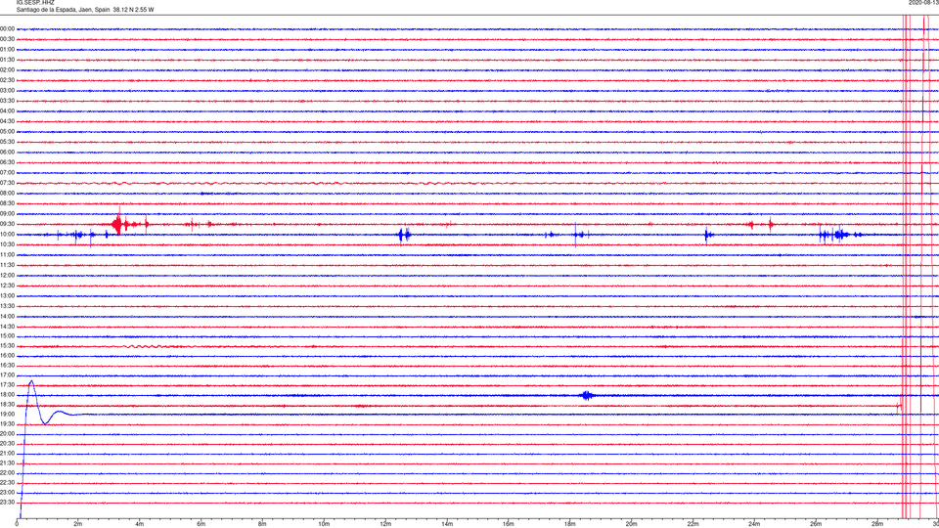Select the 12:00 trace time label

(7, 276)
